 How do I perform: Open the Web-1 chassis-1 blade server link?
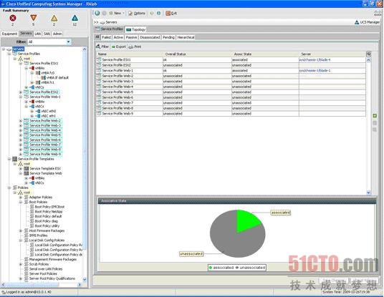point(315,70)
